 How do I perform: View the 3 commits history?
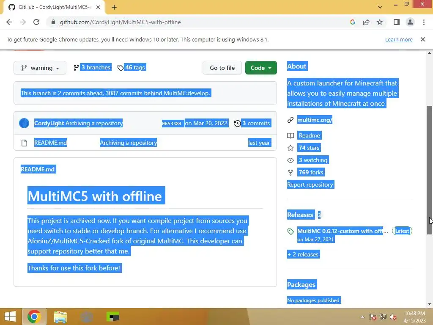(x=252, y=123)
